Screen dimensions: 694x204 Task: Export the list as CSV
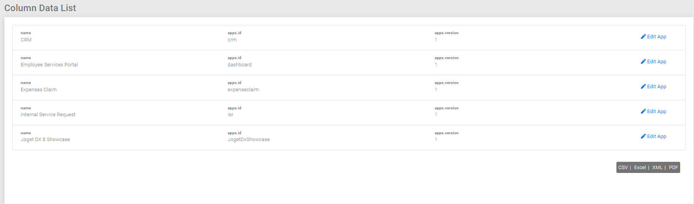(623, 168)
